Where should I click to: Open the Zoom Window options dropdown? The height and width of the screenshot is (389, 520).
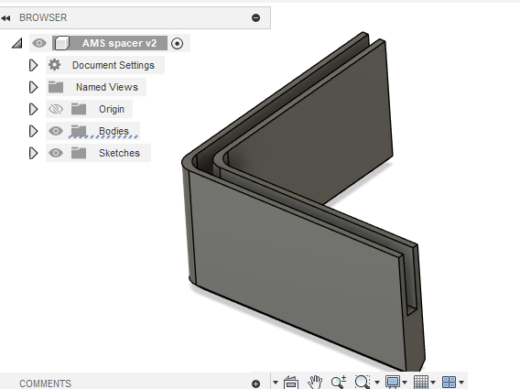pyautogui.click(x=377, y=383)
